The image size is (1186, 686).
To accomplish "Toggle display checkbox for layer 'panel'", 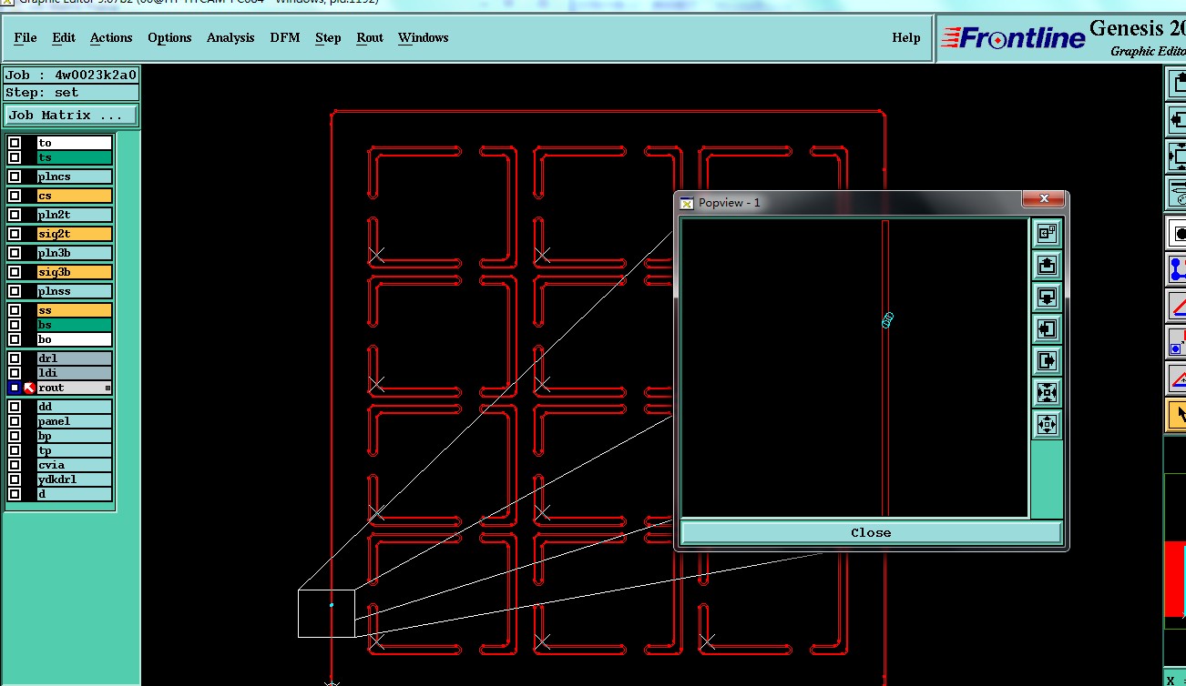I will tap(15, 421).
